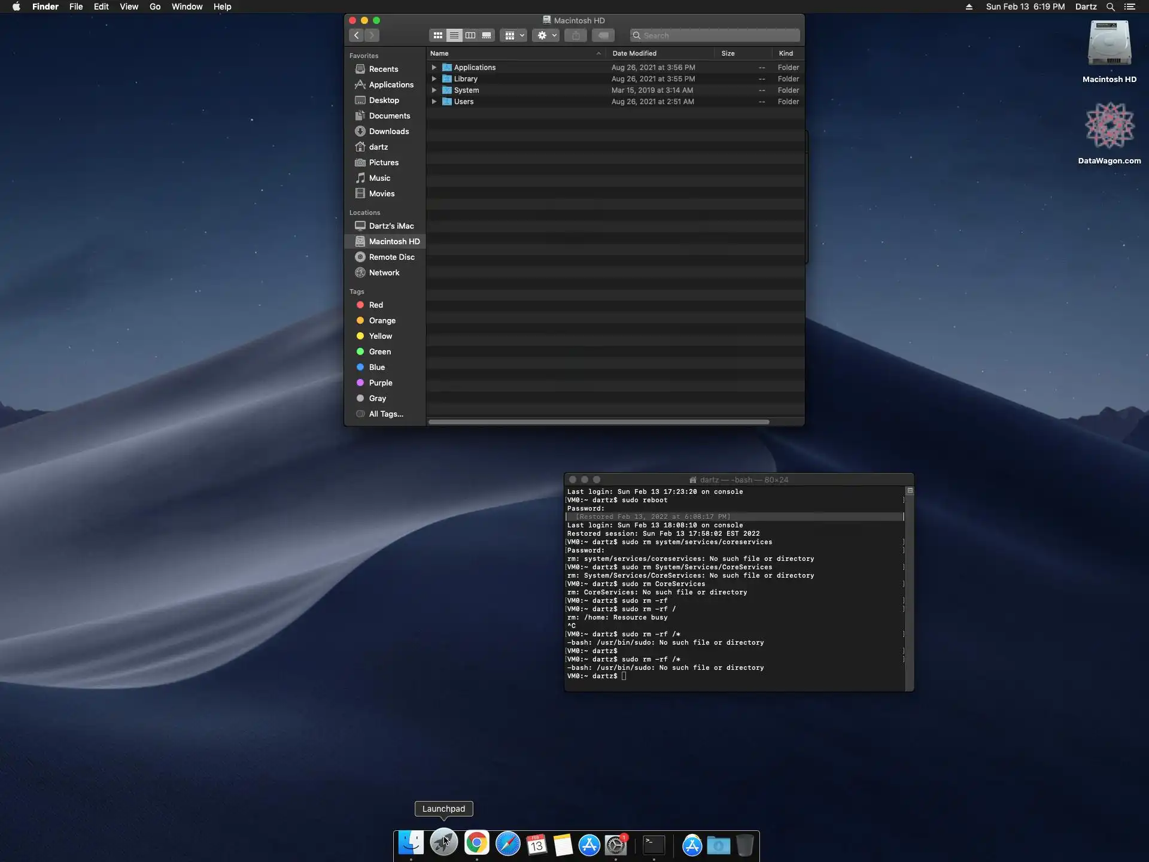Switch Finder to column view
Screen dimensions: 1149x862
tap(470, 35)
